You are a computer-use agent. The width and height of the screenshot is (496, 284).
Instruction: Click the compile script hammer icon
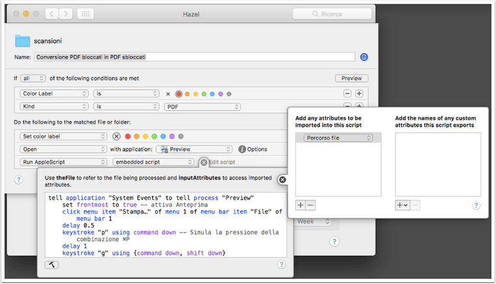(x=51, y=265)
